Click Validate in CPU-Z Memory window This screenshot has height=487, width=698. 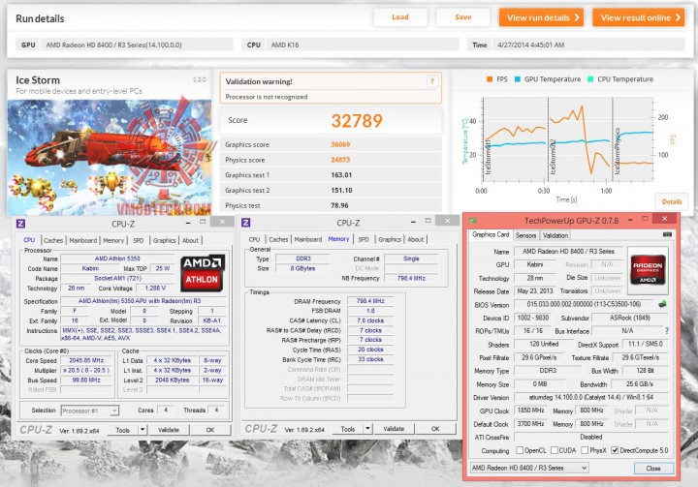[x=394, y=429]
